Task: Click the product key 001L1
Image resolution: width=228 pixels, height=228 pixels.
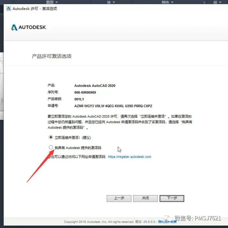Action: coord(79,99)
